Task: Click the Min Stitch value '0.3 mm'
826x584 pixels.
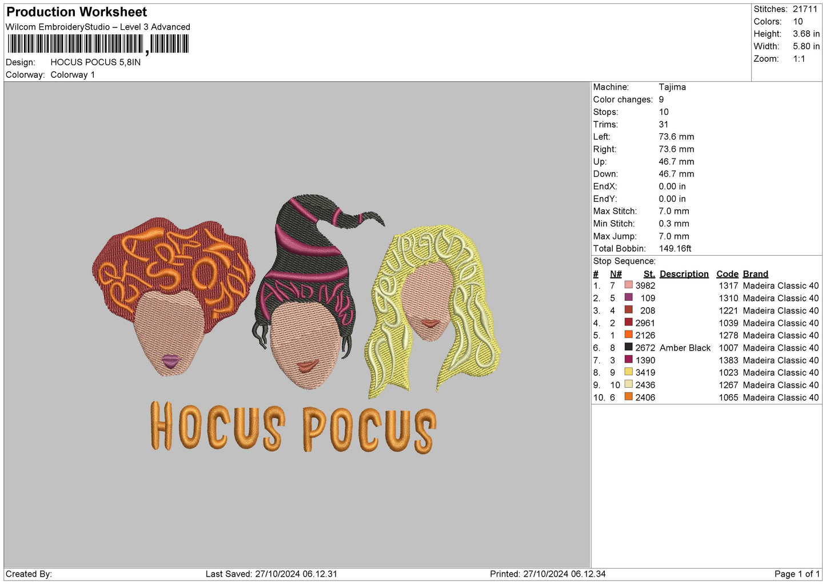Action: 674,224
